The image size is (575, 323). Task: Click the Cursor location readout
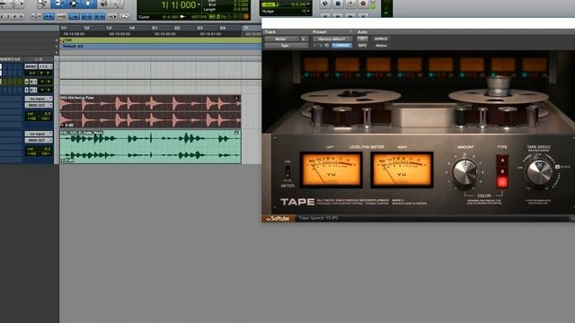tap(169, 17)
